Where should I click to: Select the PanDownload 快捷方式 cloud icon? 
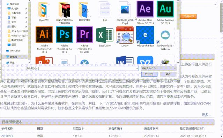pos(165,35)
